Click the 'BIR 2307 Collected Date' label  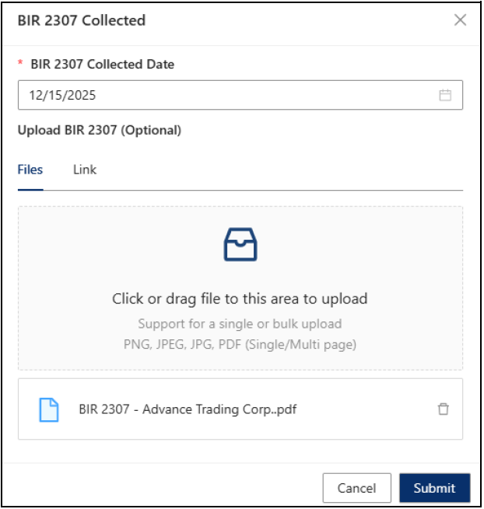pos(102,65)
